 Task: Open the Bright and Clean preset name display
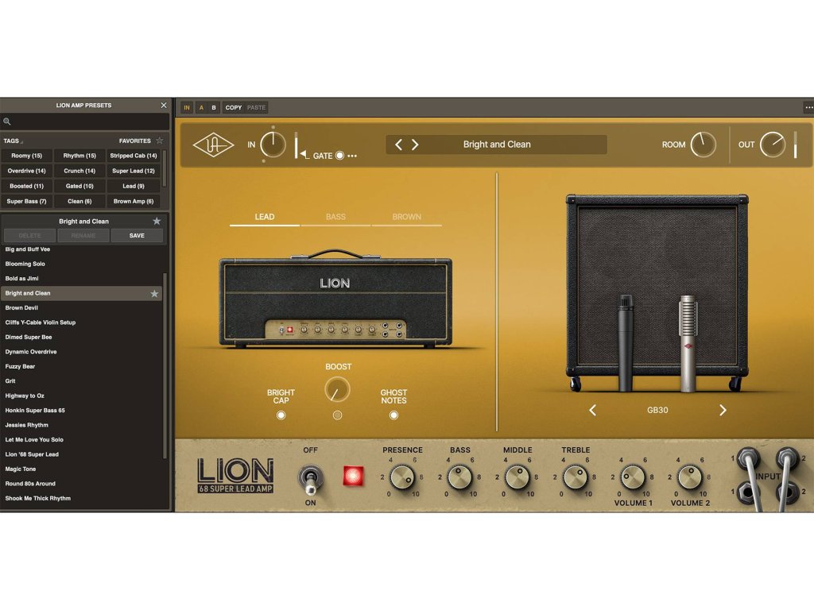[496, 145]
